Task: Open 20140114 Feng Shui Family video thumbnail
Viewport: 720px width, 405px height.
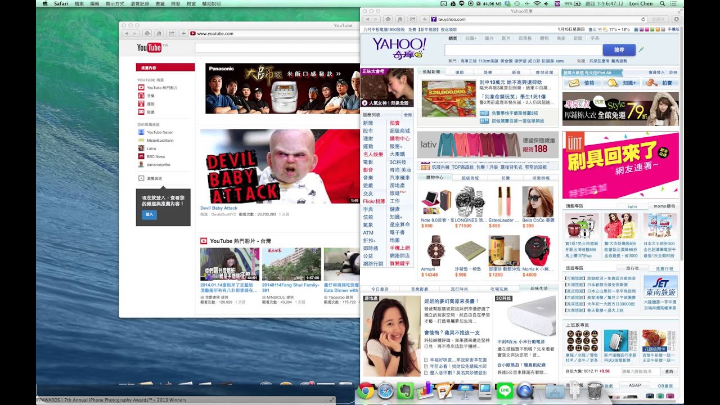Action: (291, 264)
